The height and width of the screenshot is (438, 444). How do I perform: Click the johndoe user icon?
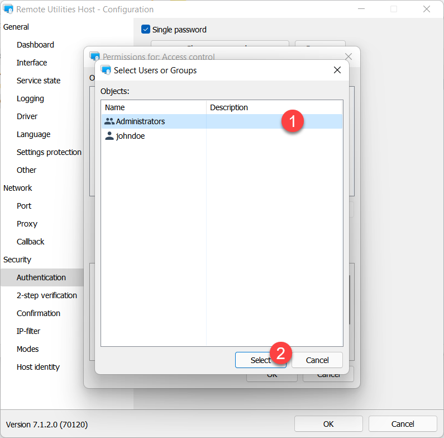pos(109,136)
